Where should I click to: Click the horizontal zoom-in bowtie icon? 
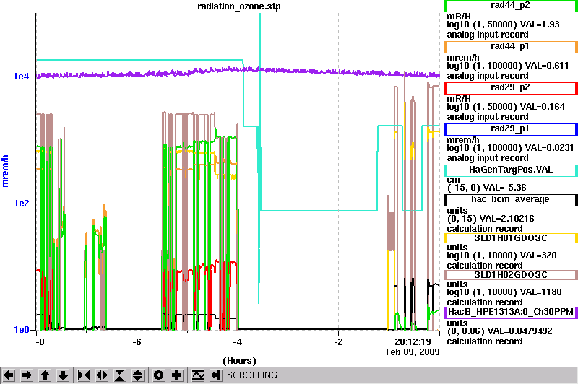point(84,375)
